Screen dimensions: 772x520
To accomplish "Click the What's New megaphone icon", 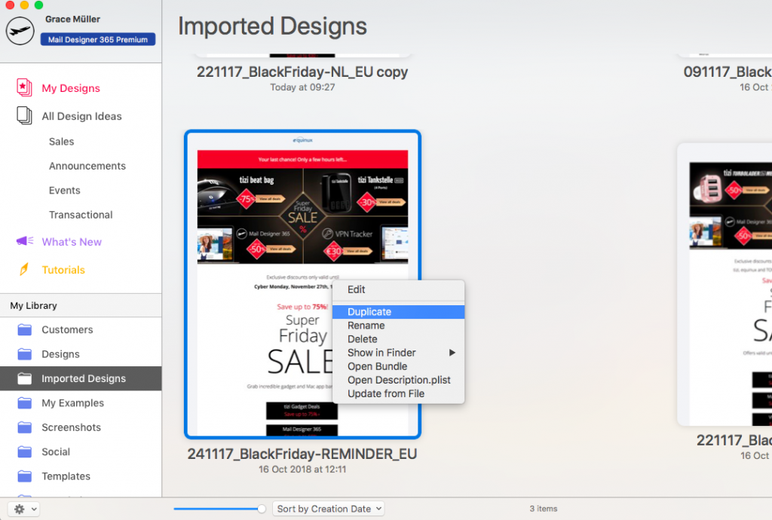I will click(25, 241).
